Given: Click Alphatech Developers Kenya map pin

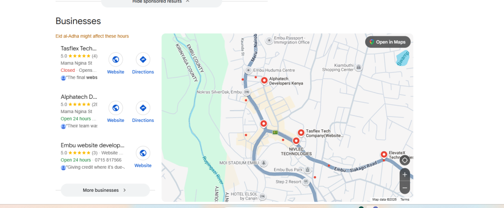Looking at the screenshot, I should click(x=264, y=81).
